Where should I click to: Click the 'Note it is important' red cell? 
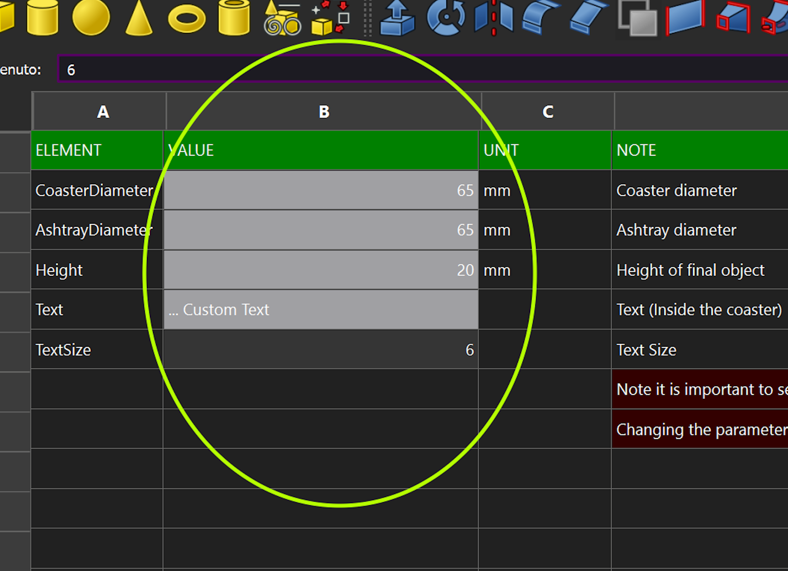[x=700, y=389]
